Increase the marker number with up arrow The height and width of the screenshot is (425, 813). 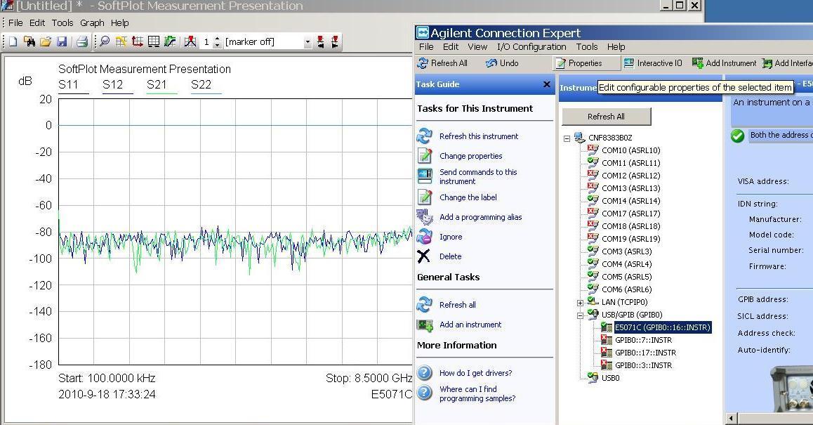217,39
